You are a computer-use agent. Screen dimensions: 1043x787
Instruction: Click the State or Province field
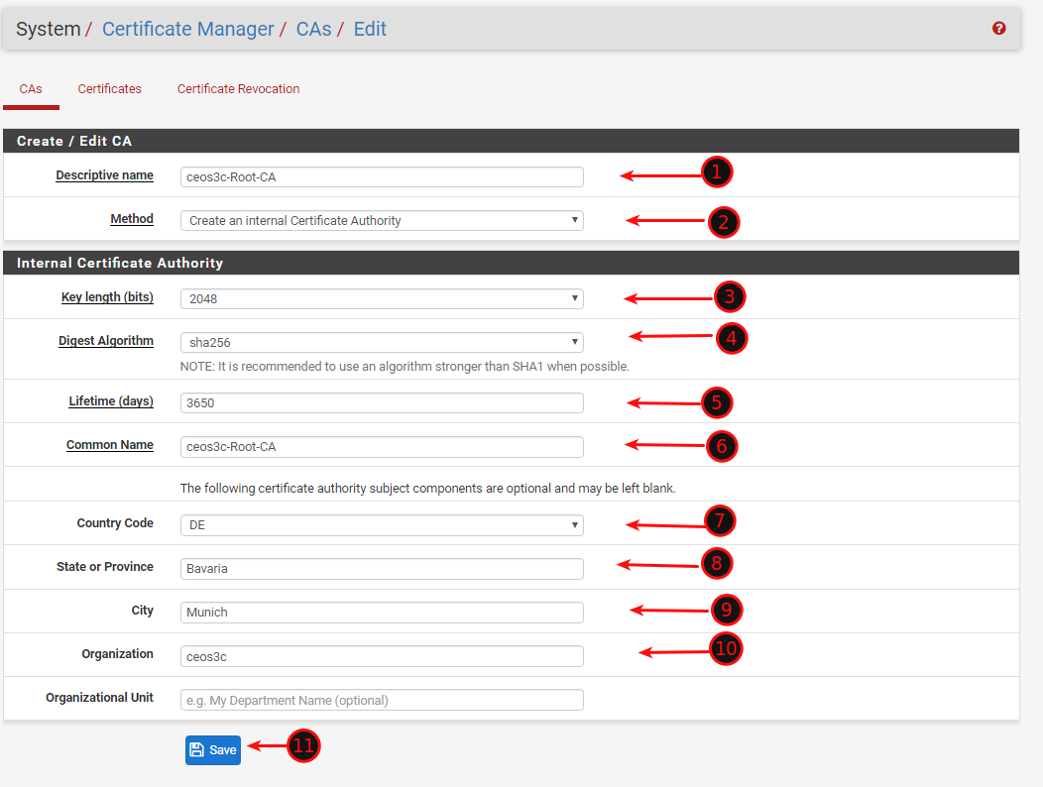click(x=382, y=569)
